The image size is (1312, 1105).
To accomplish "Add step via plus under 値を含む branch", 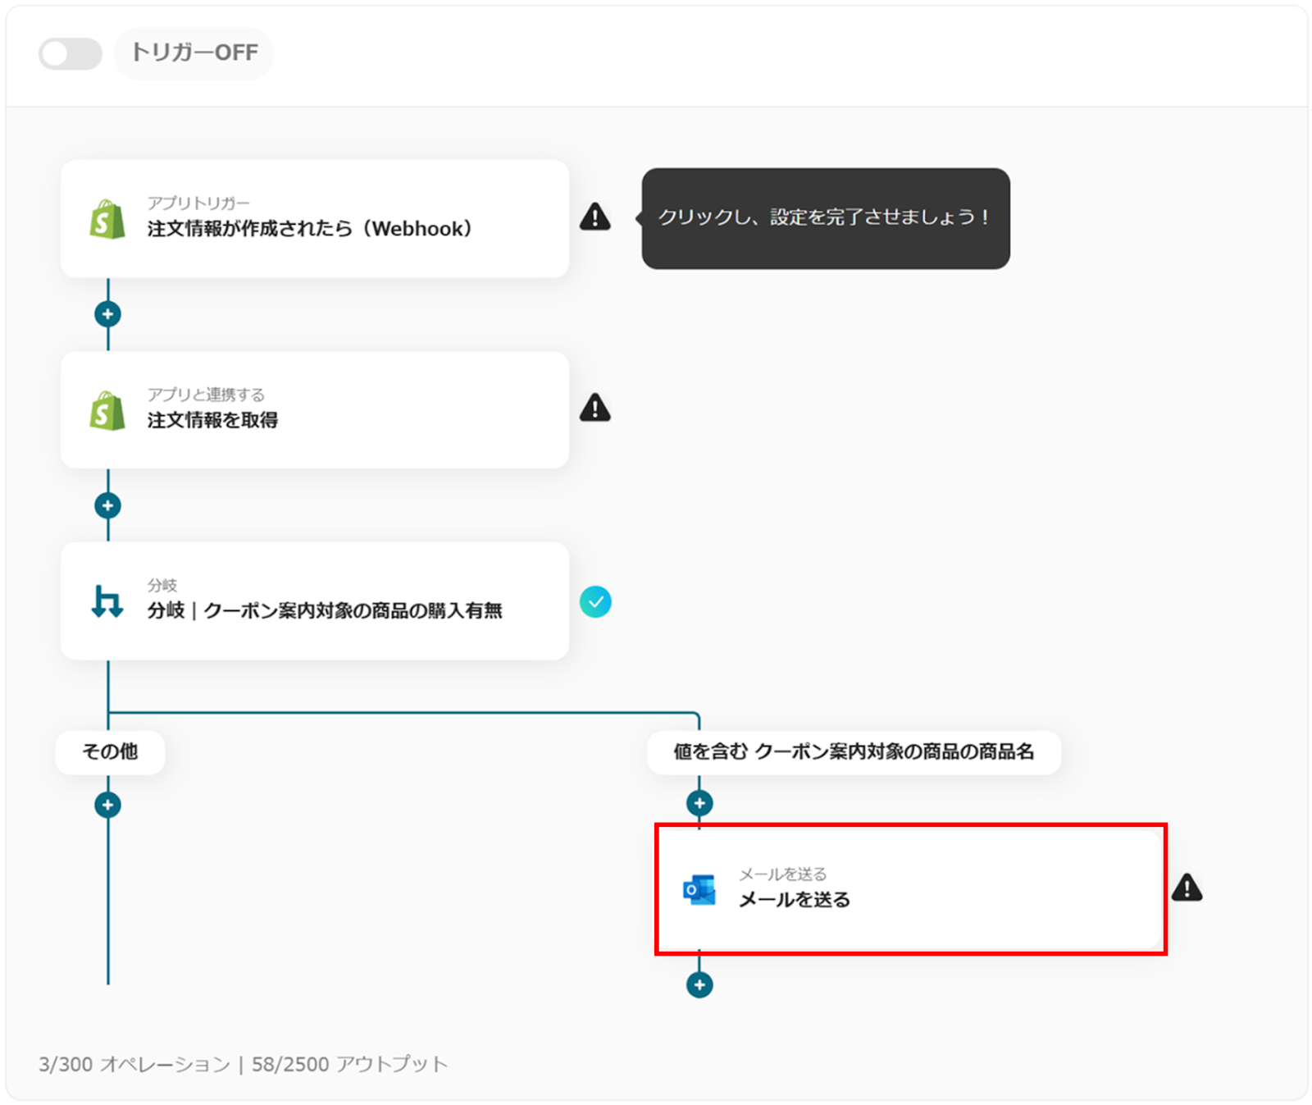I will (x=699, y=803).
